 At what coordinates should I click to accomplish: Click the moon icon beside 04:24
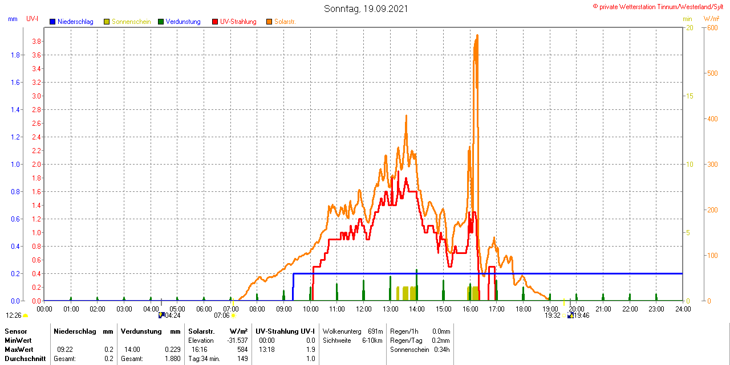(x=161, y=315)
